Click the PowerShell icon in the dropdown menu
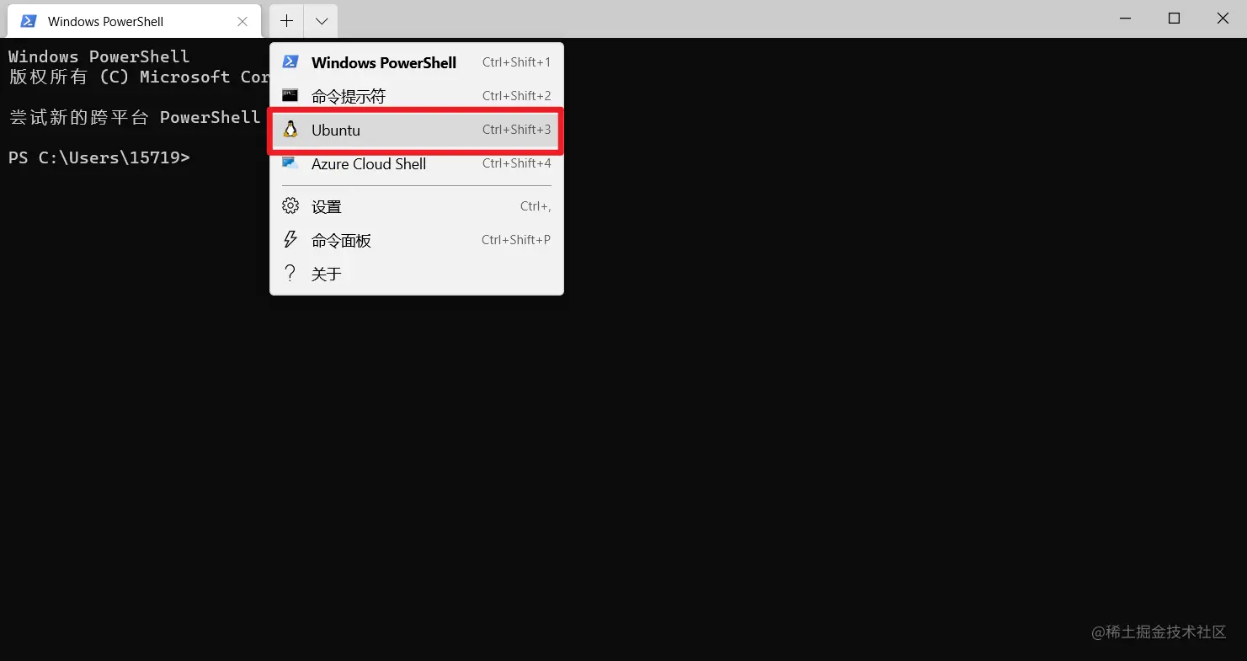Viewport: 1247px width, 661px height. pos(290,61)
